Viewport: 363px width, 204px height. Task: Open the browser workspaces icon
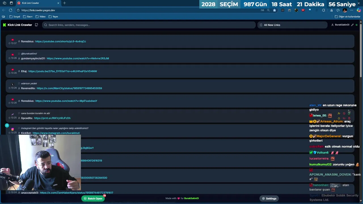5,3
